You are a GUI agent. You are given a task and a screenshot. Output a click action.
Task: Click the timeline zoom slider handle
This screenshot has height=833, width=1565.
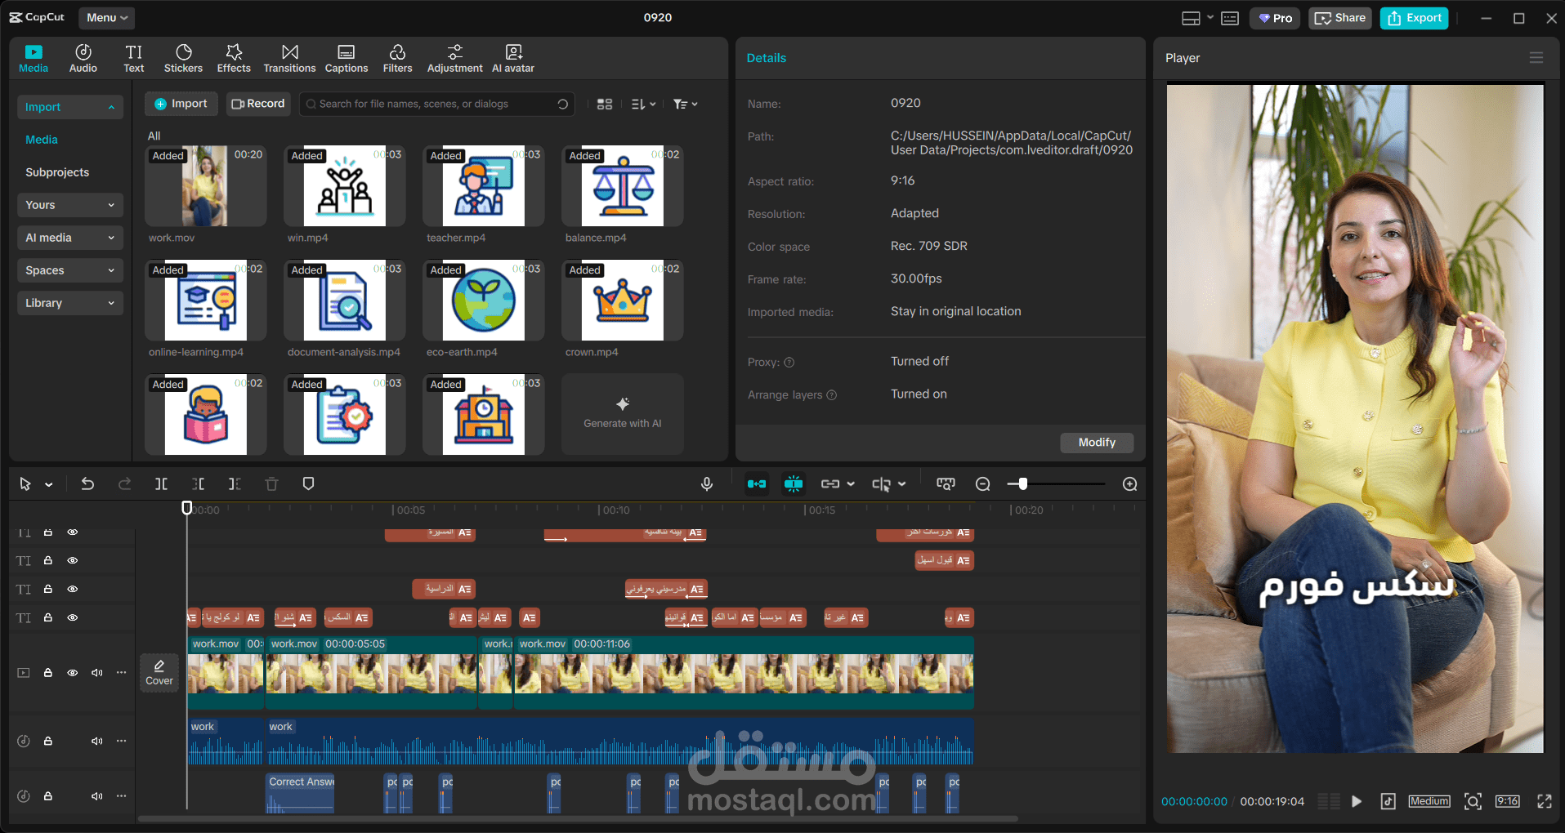tap(1022, 484)
